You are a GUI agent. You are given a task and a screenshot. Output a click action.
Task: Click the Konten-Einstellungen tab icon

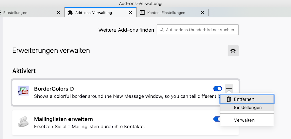[142, 13]
